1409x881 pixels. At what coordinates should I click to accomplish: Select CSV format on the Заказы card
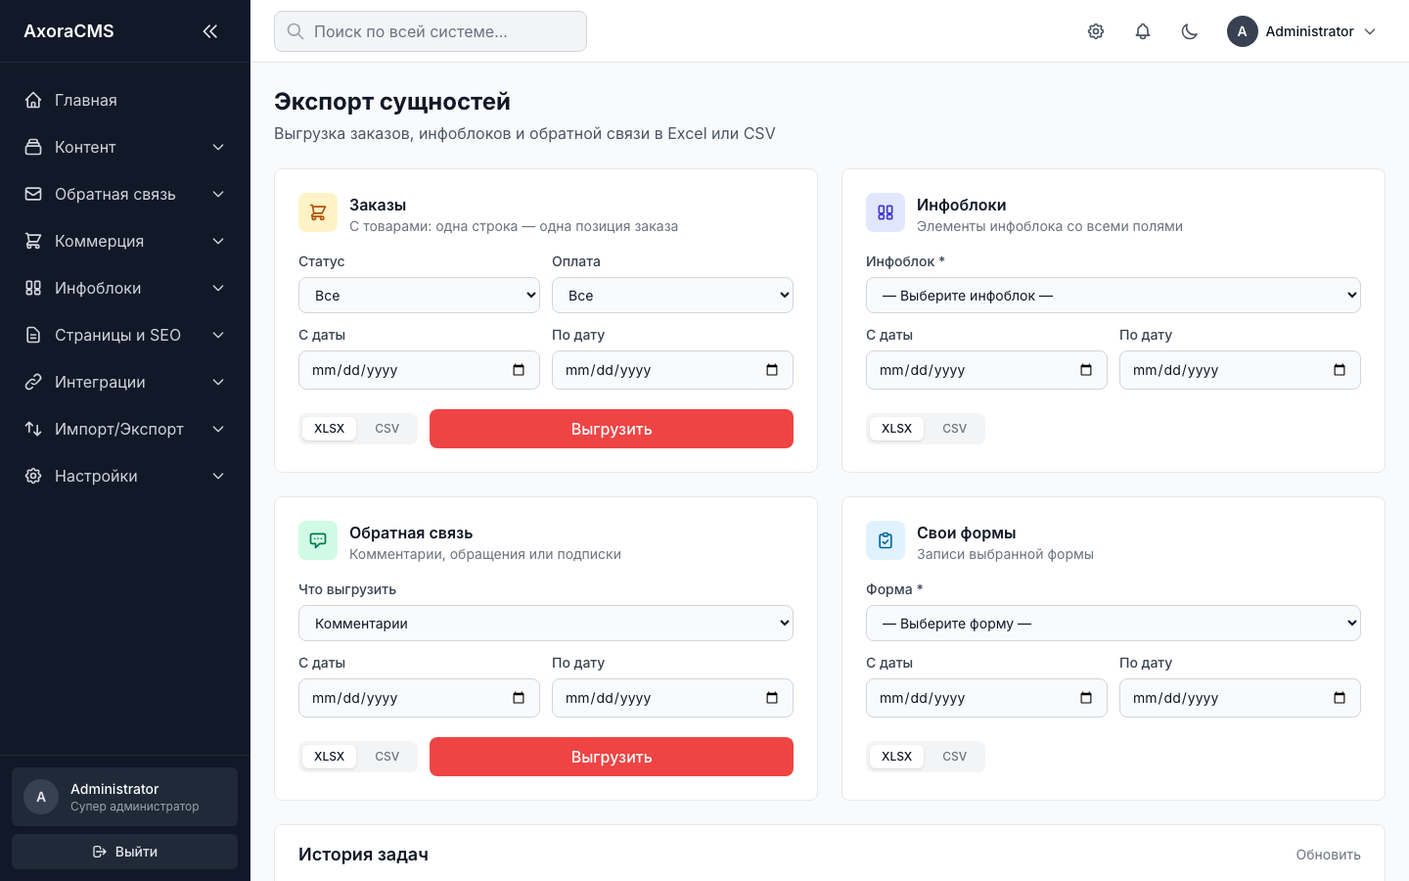click(x=387, y=429)
